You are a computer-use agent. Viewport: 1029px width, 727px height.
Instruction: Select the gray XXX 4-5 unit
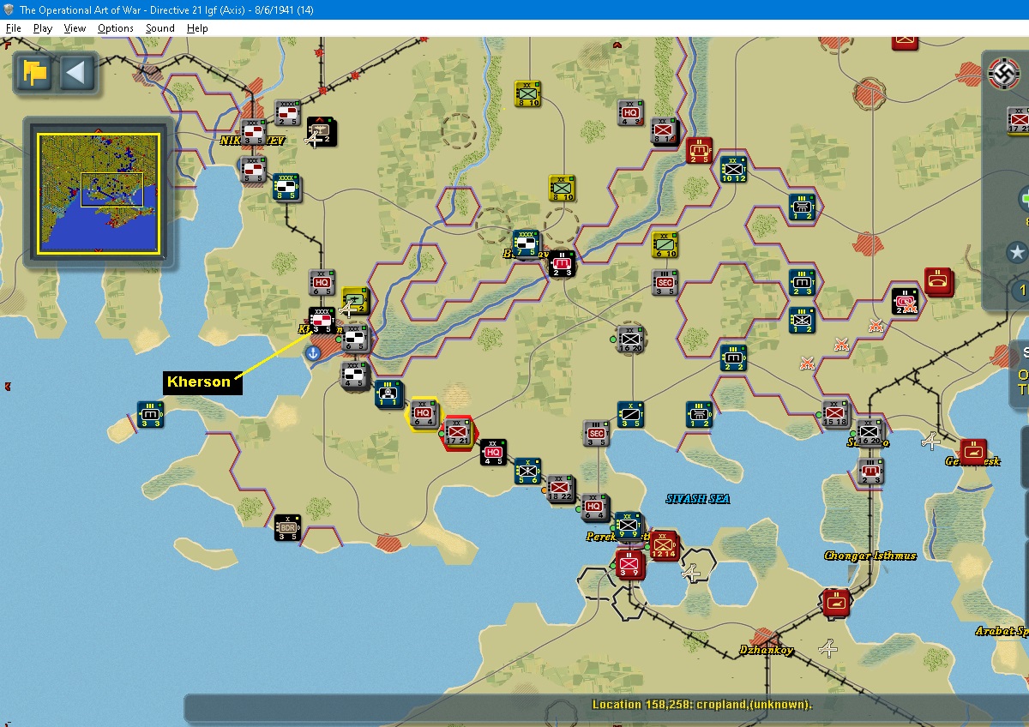click(354, 376)
